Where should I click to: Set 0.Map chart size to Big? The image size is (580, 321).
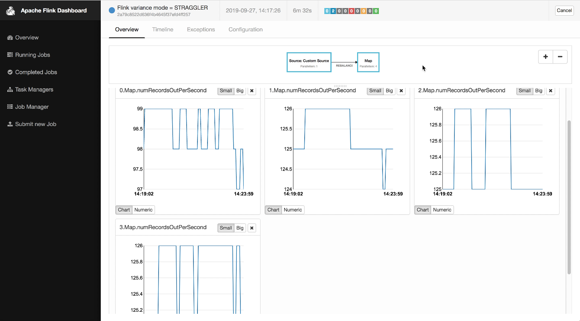[240, 91]
